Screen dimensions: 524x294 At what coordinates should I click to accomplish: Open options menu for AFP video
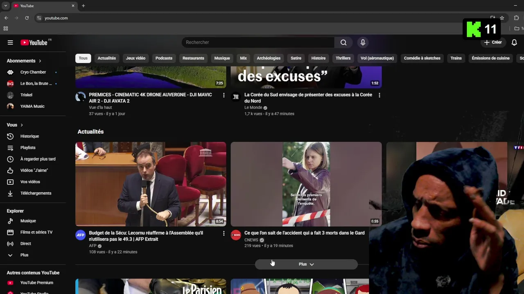224,234
